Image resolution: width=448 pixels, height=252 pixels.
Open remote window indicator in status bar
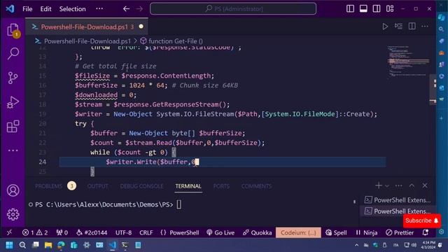coord(9,232)
